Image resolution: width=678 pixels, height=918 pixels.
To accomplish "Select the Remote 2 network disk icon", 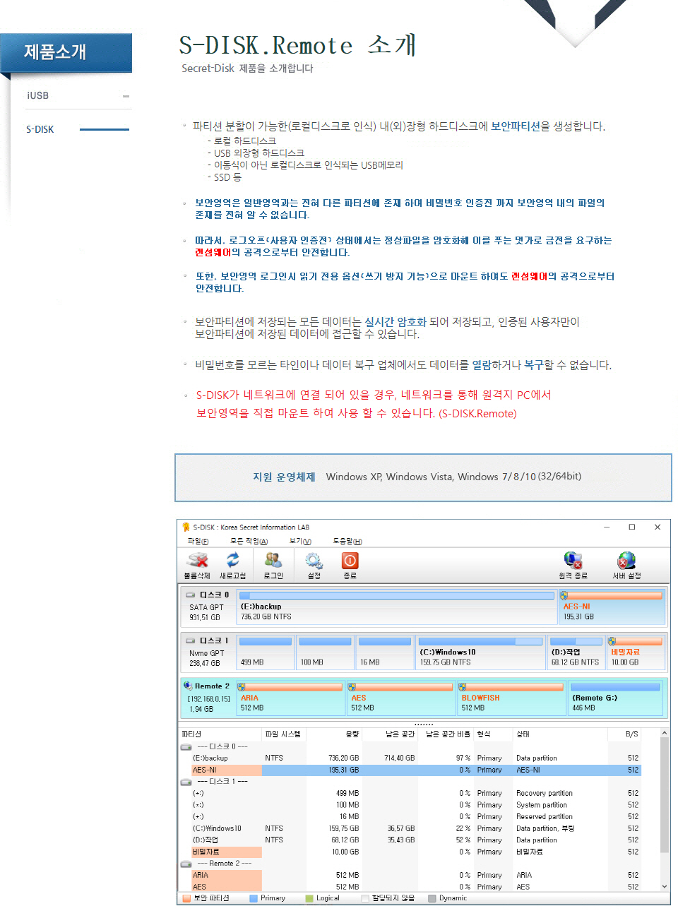I will 187,686.
